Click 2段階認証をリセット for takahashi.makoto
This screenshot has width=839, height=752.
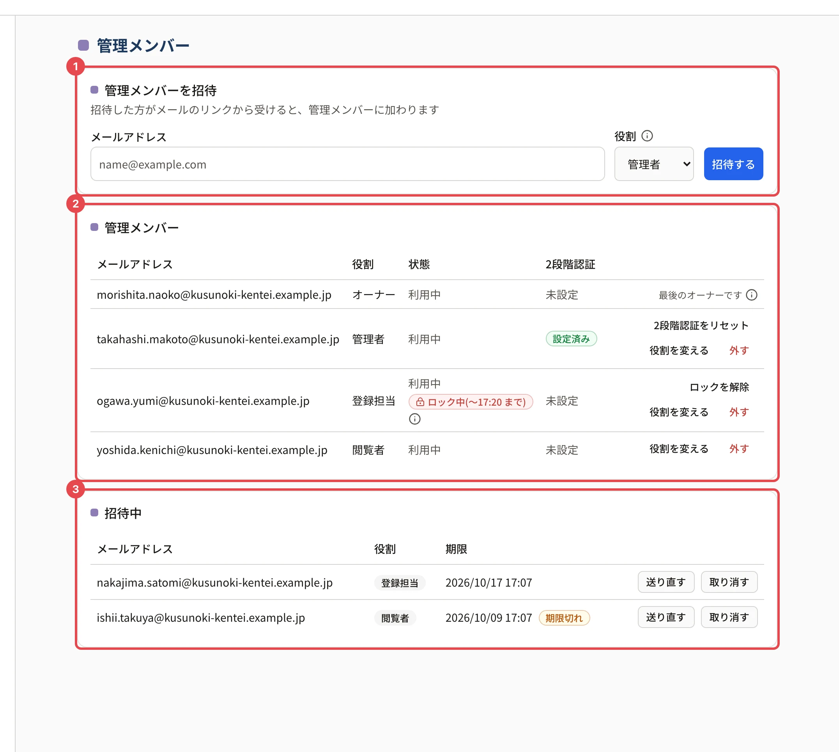click(701, 326)
